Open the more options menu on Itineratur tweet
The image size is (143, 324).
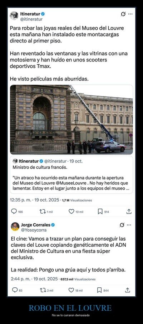pyautogui.click(x=130, y=14)
